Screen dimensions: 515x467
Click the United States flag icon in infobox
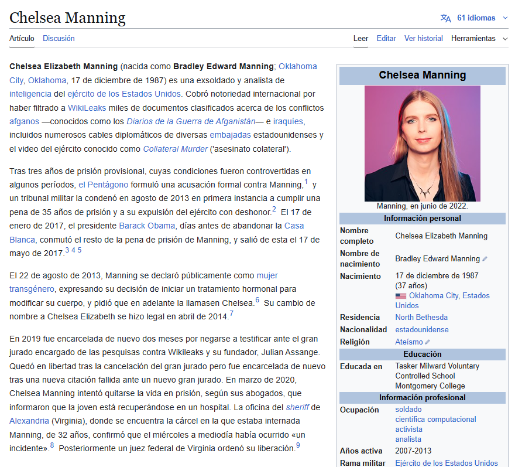pyautogui.click(x=400, y=296)
